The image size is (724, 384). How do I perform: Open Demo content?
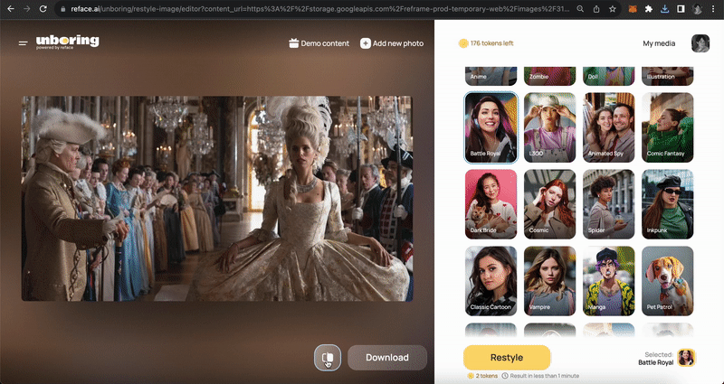tap(319, 43)
